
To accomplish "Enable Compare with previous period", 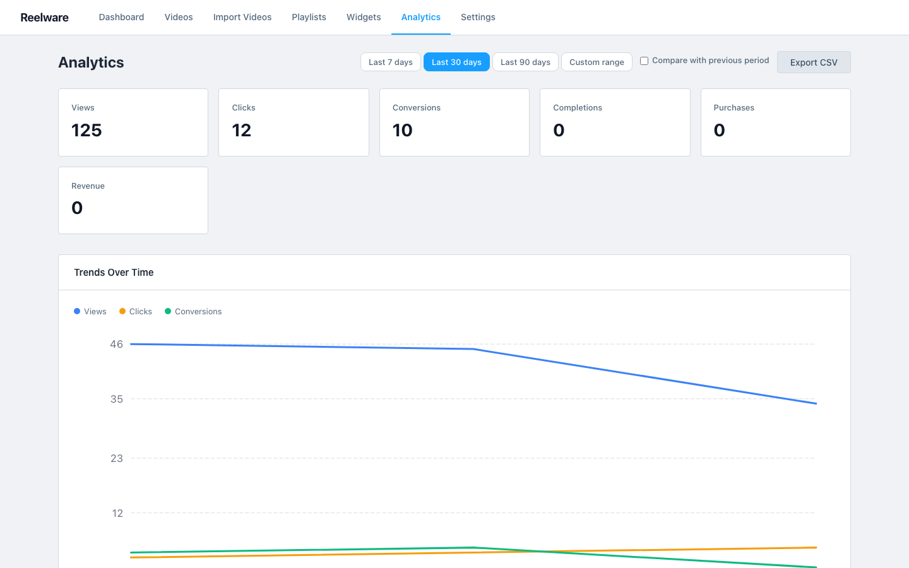I will 644,61.
